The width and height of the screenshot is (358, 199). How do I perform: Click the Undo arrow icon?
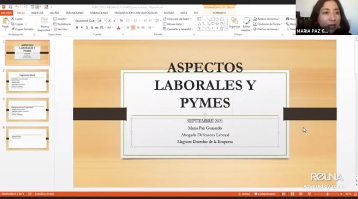(x=17, y=7)
